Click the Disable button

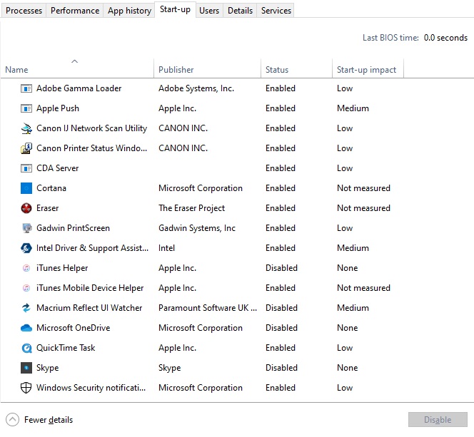pyautogui.click(x=438, y=419)
